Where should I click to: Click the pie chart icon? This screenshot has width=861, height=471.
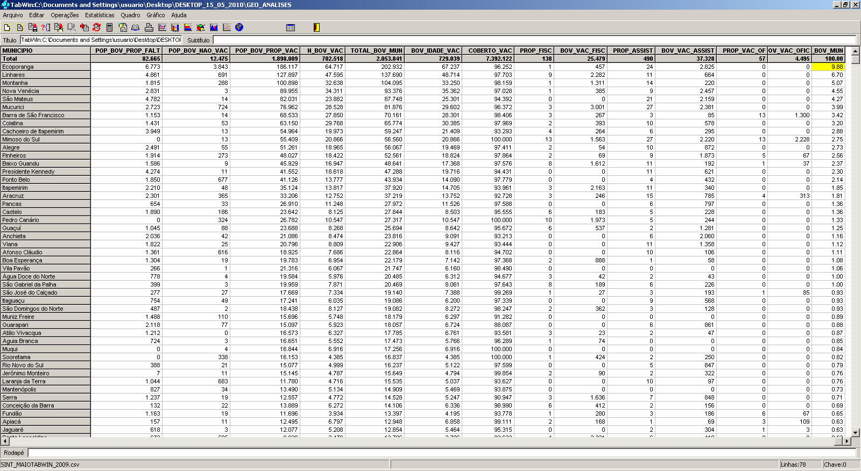201,27
